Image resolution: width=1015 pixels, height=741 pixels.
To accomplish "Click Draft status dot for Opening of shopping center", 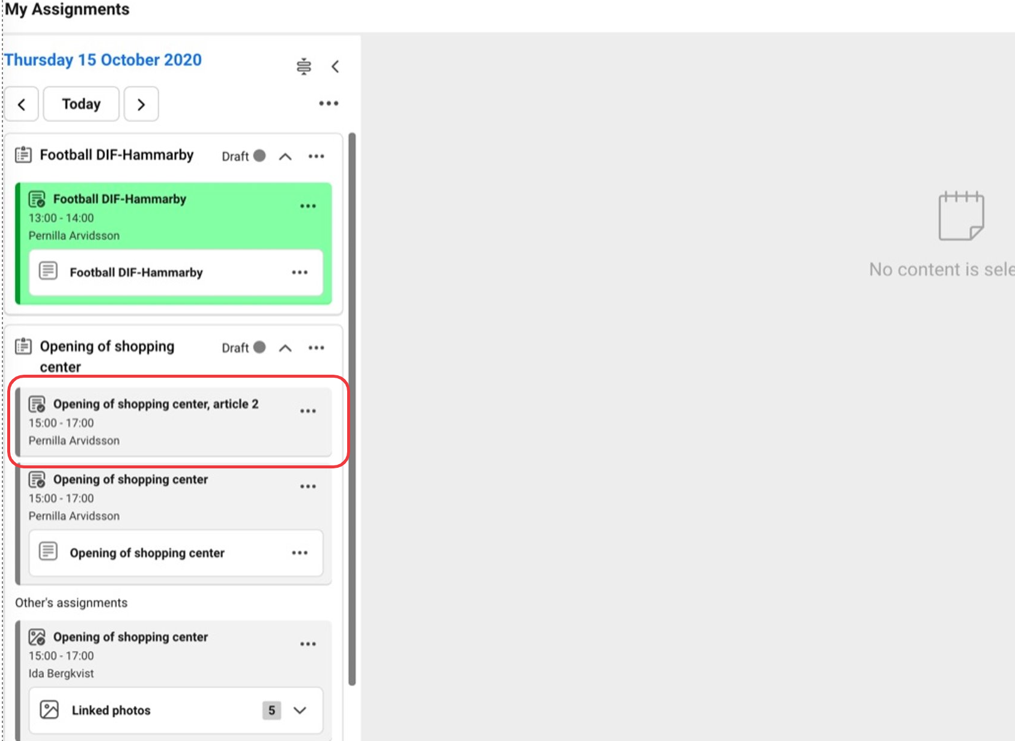I will coord(259,347).
